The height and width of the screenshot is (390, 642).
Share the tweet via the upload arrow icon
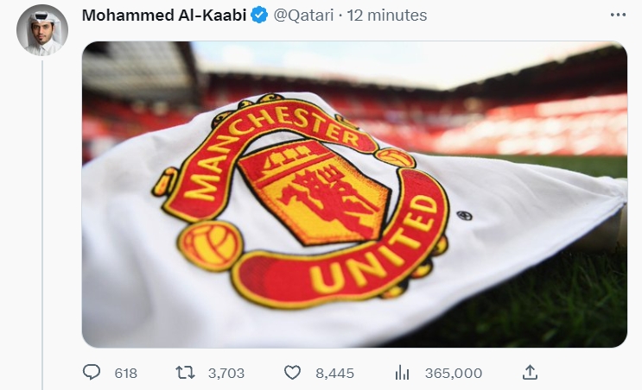pos(530,373)
